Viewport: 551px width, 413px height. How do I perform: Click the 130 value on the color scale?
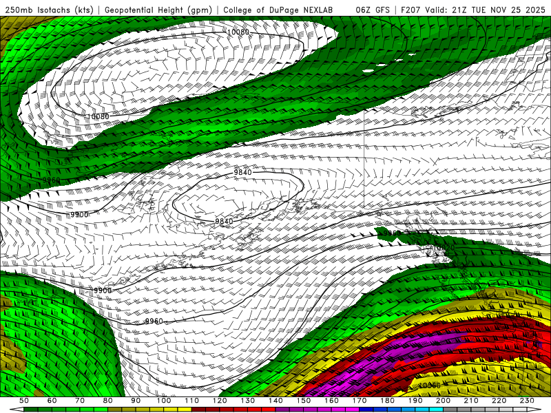[x=248, y=401]
